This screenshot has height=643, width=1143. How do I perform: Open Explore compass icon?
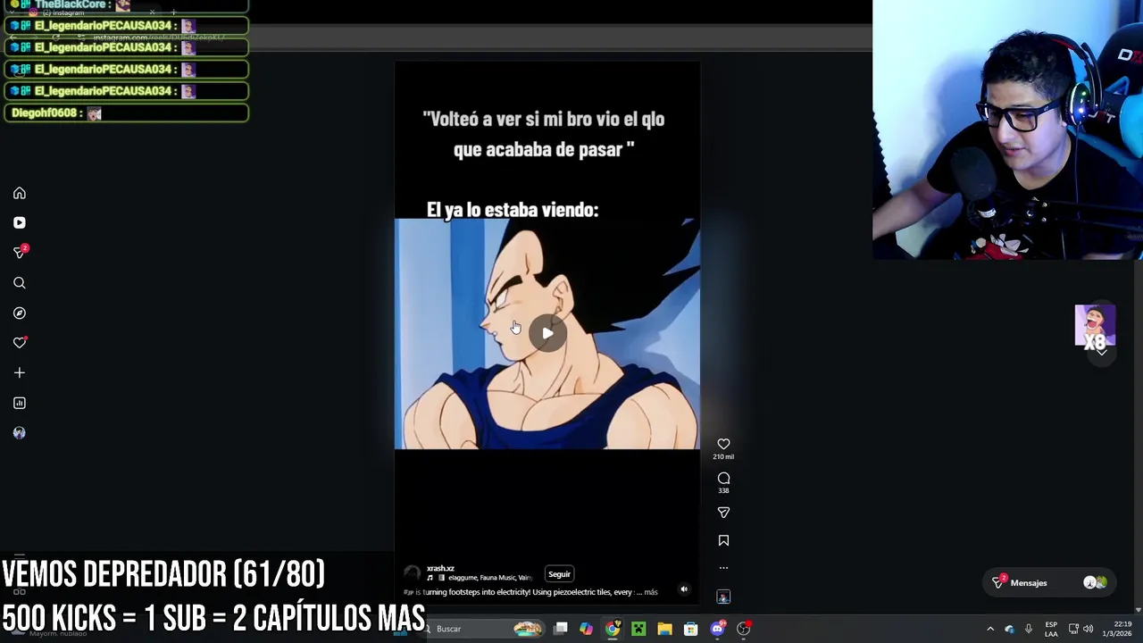click(20, 313)
